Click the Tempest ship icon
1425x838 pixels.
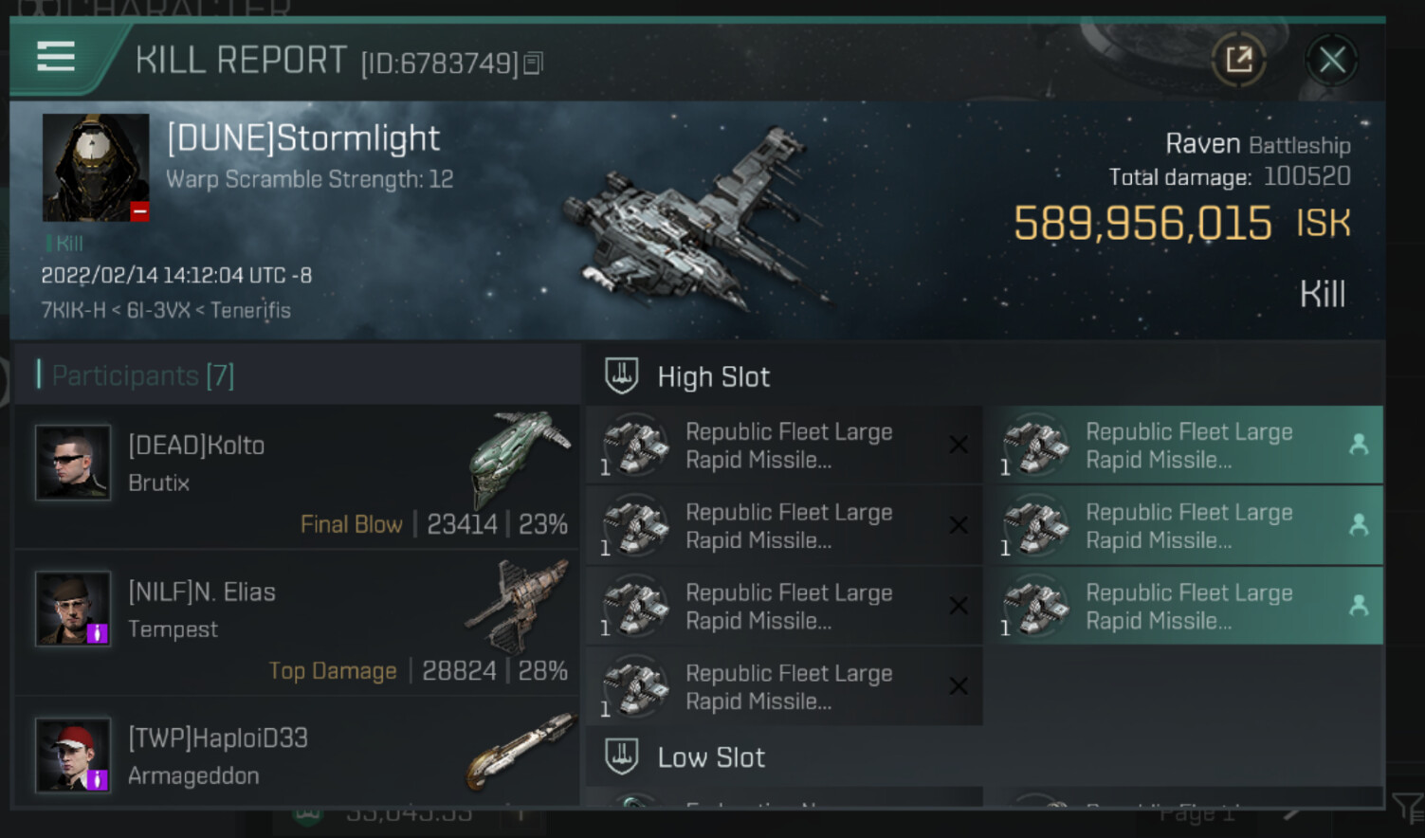(x=520, y=605)
